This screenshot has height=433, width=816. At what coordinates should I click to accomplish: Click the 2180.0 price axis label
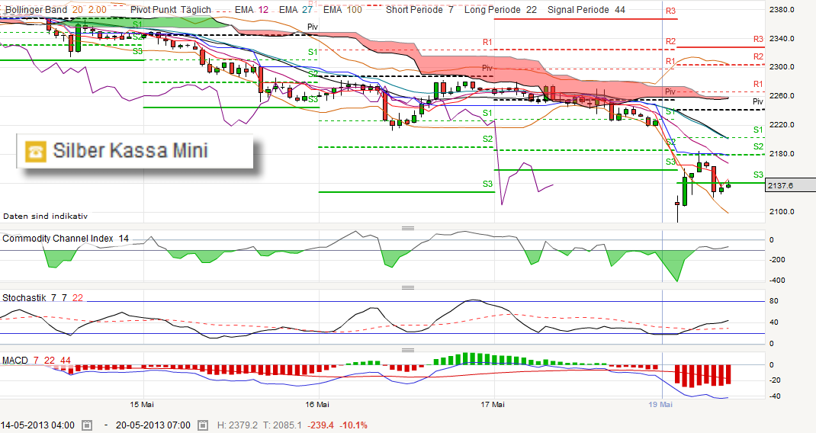(x=782, y=154)
